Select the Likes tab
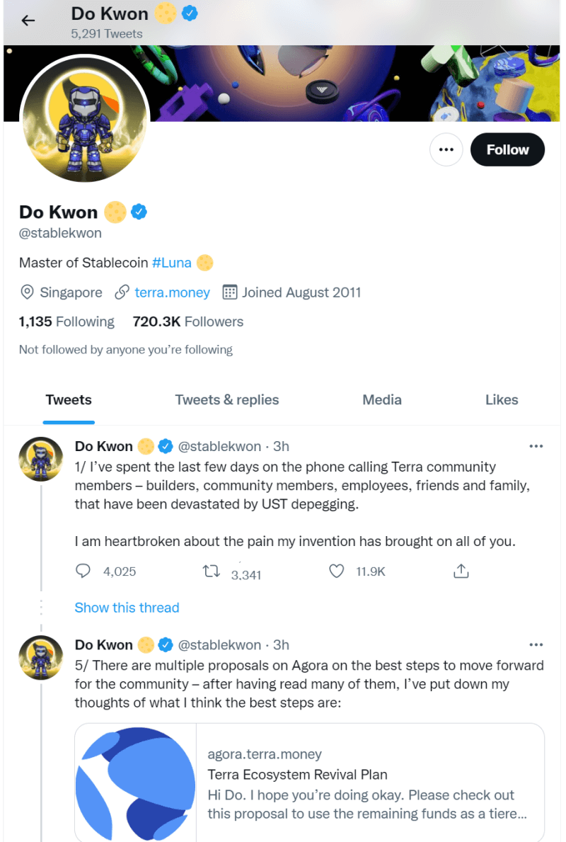The image size is (566, 842). [x=502, y=400]
